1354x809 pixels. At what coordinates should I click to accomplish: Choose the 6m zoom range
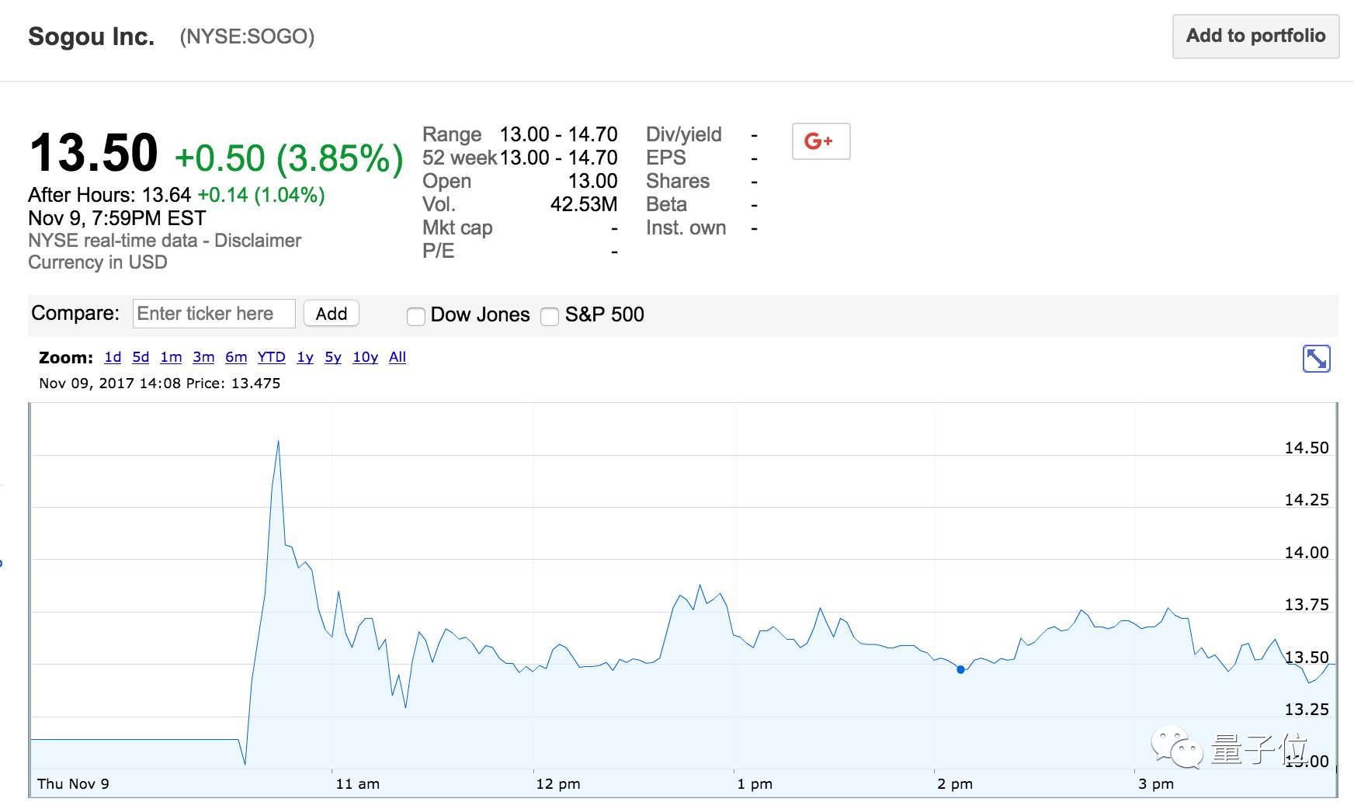pos(236,357)
